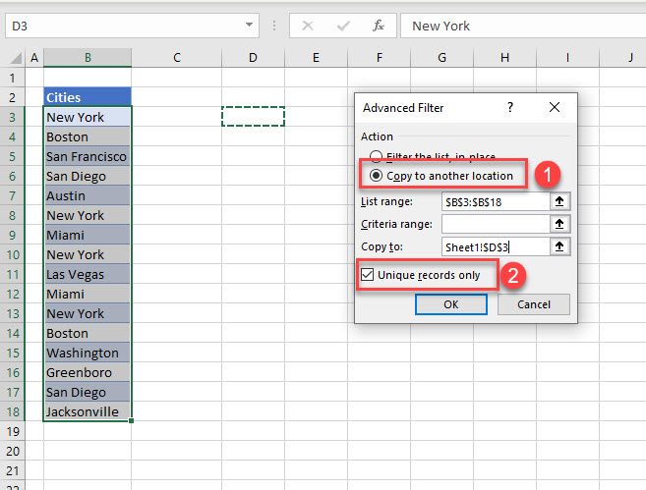Click the Insert Function fx icon
Image resolution: width=646 pixels, height=490 pixels.
[377, 26]
